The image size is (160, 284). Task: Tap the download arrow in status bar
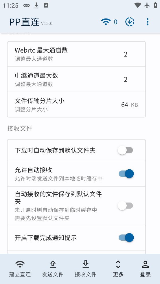click(x=36, y=5)
